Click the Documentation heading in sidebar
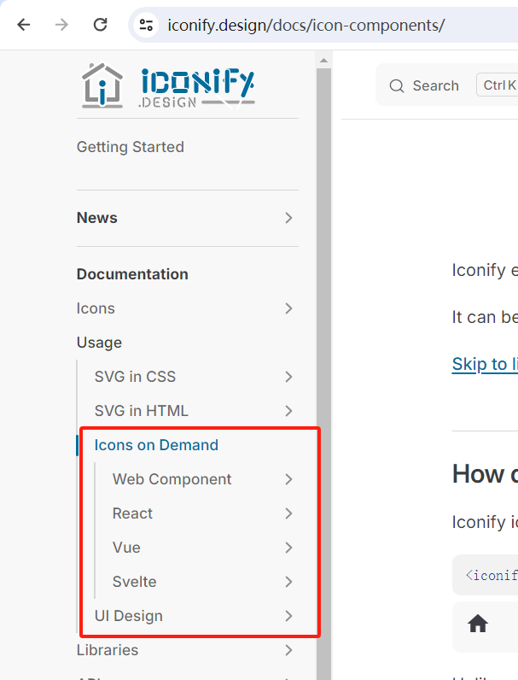The image size is (518, 680). (x=132, y=274)
